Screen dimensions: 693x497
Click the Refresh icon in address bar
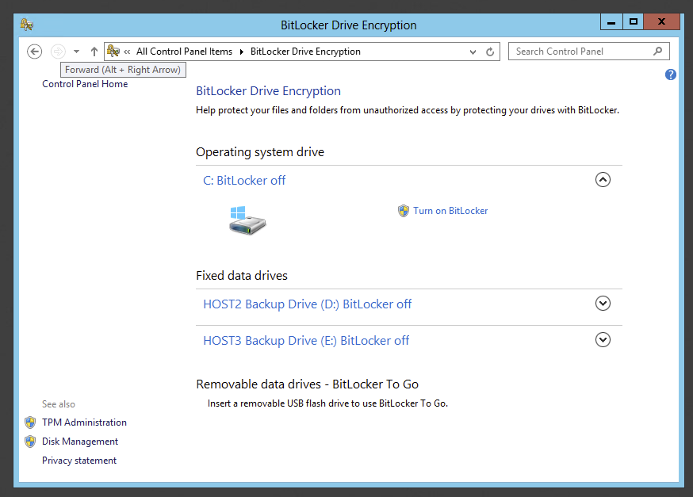pyautogui.click(x=491, y=52)
